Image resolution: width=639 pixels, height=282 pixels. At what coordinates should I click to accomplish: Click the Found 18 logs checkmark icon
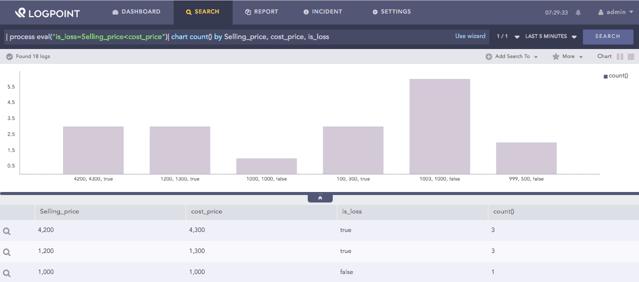(x=10, y=56)
